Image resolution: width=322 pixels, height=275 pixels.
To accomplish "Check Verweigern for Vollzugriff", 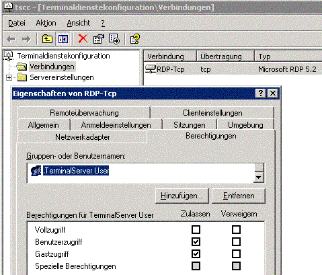I will 236,230.
